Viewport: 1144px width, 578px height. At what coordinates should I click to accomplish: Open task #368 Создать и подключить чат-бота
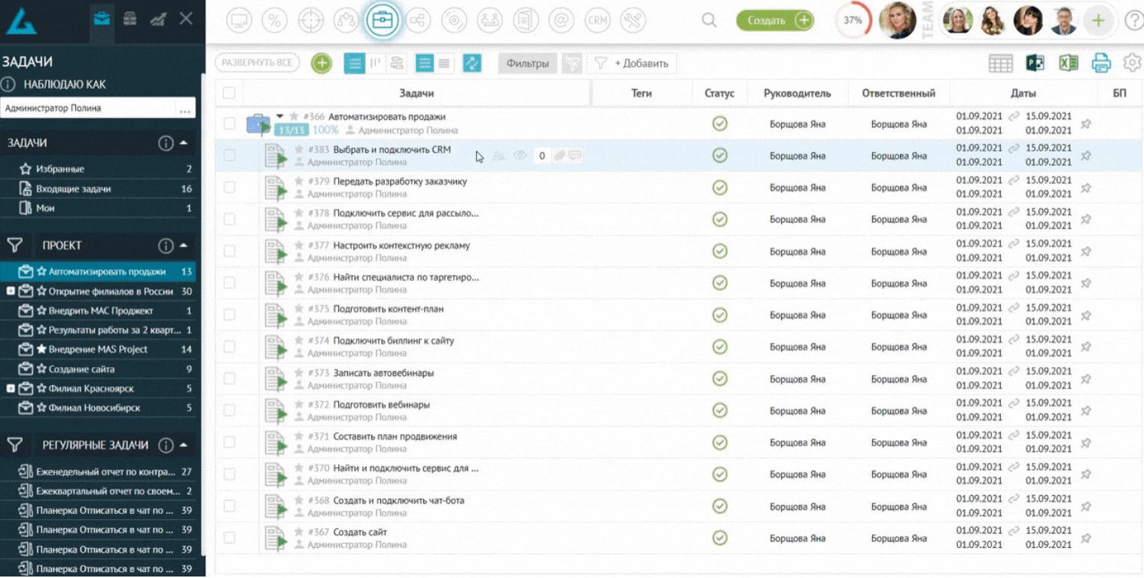click(398, 500)
